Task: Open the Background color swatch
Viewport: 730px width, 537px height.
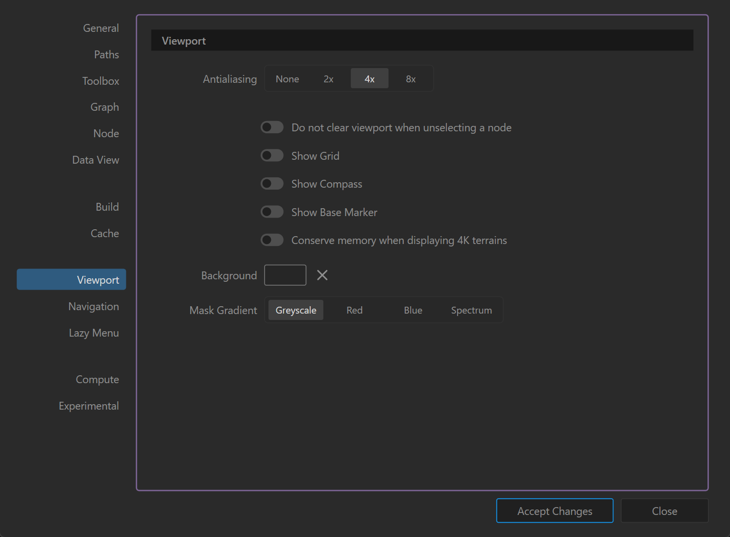Action: pos(285,275)
